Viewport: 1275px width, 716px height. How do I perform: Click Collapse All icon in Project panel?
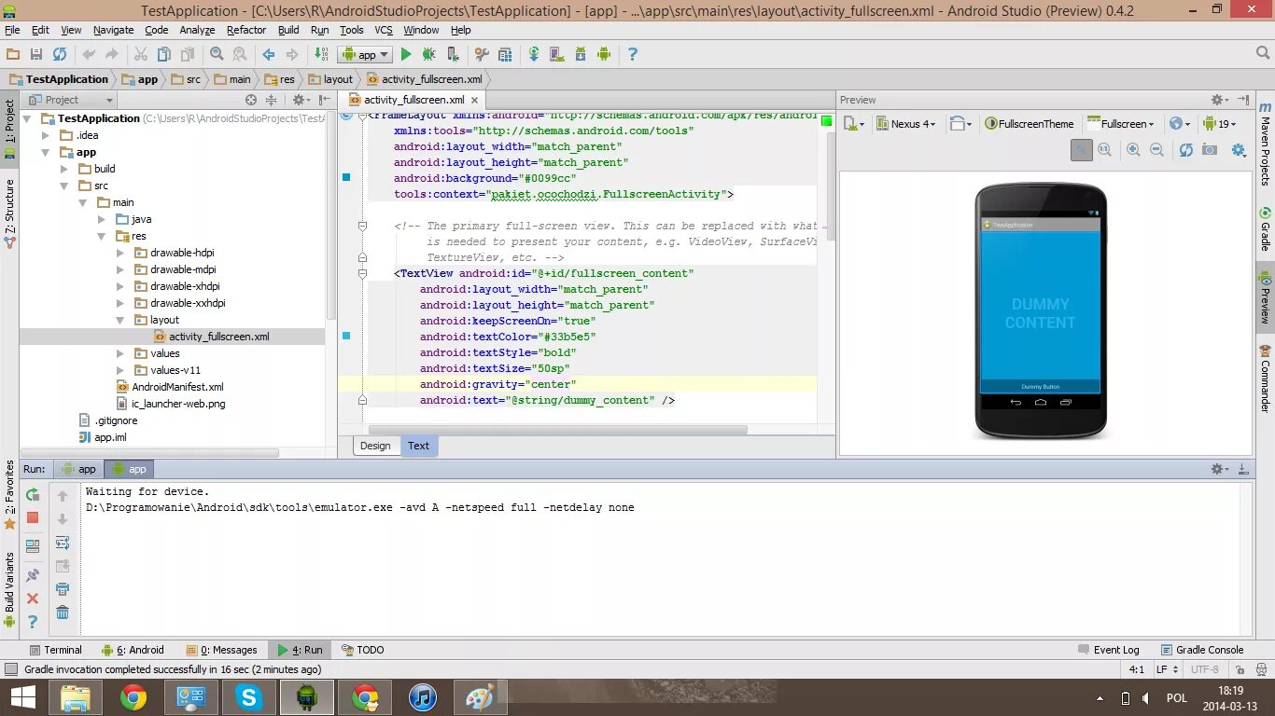coord(272,100)
